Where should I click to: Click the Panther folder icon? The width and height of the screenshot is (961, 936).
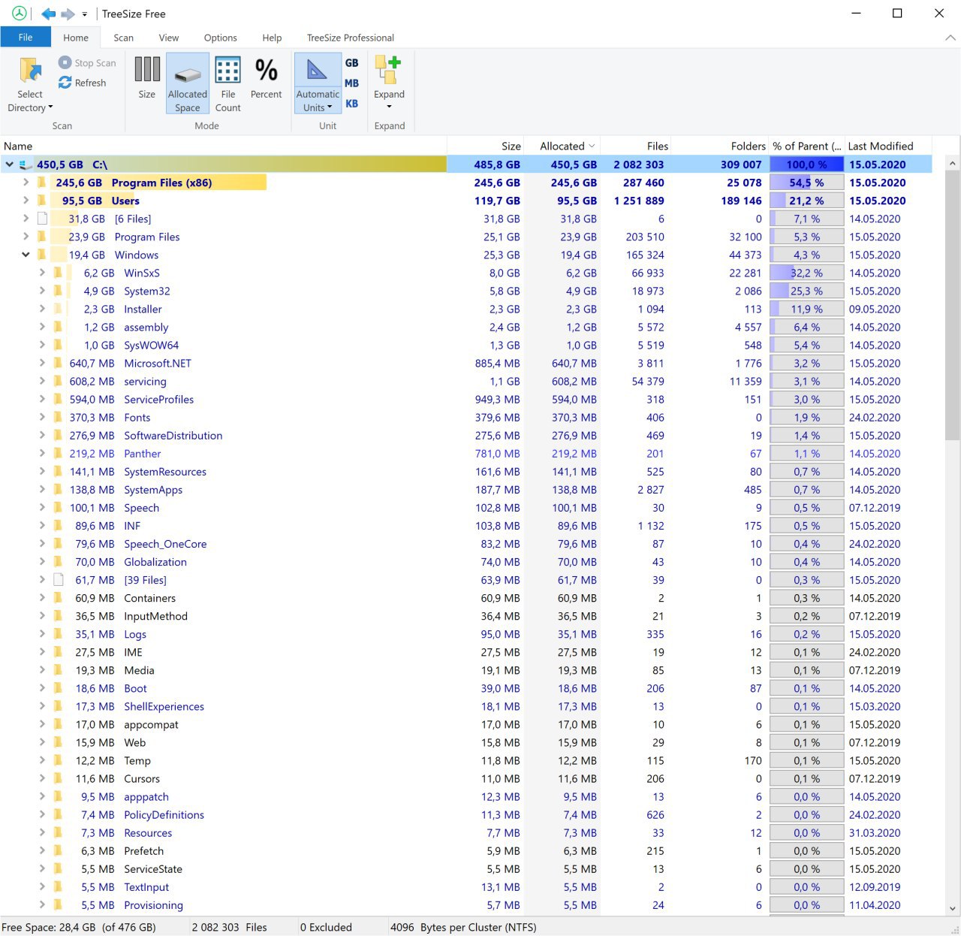(59, 453)
